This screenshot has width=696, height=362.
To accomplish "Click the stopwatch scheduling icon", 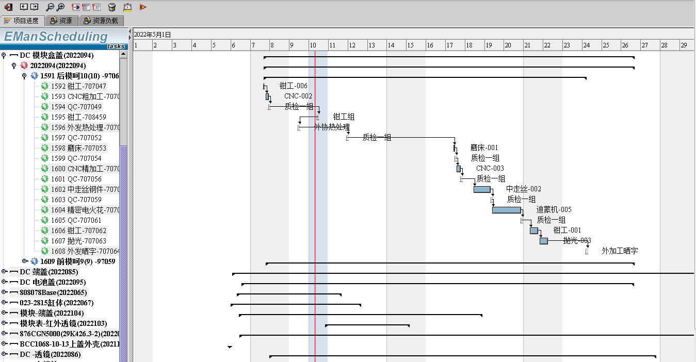I will (x=127, y=7).
